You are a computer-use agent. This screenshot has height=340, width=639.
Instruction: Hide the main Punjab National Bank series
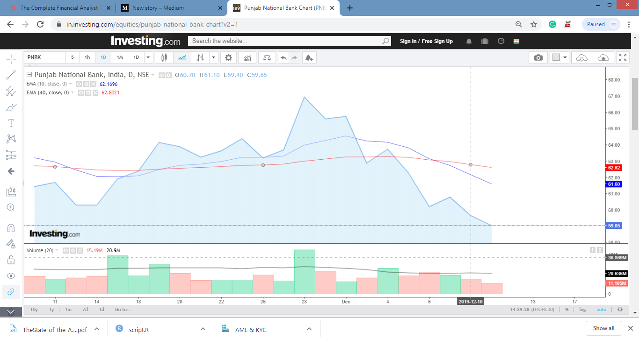click(162, 75)
